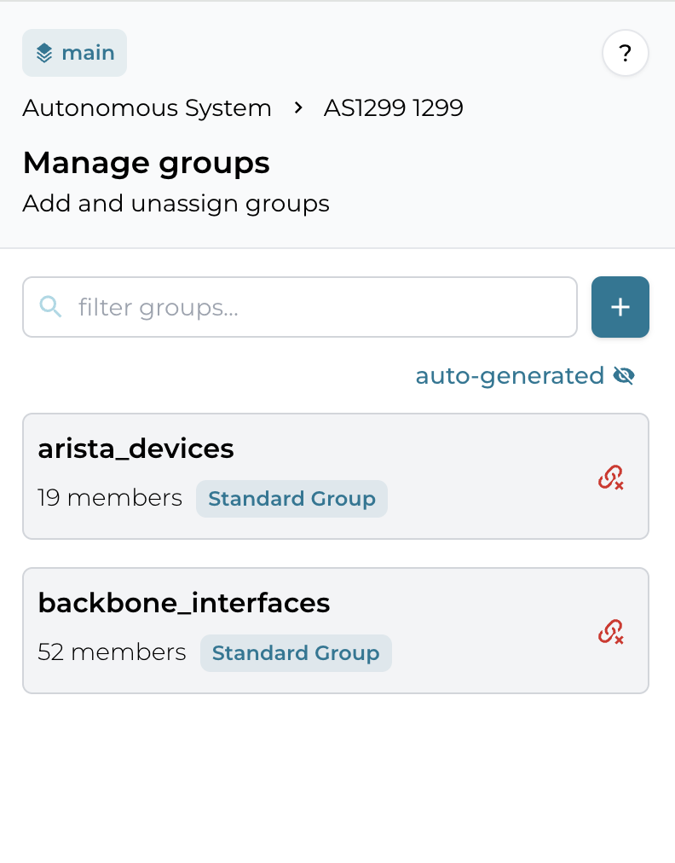Select AS1299 1299 in the breadcrumb

click(x=393, y=108)
